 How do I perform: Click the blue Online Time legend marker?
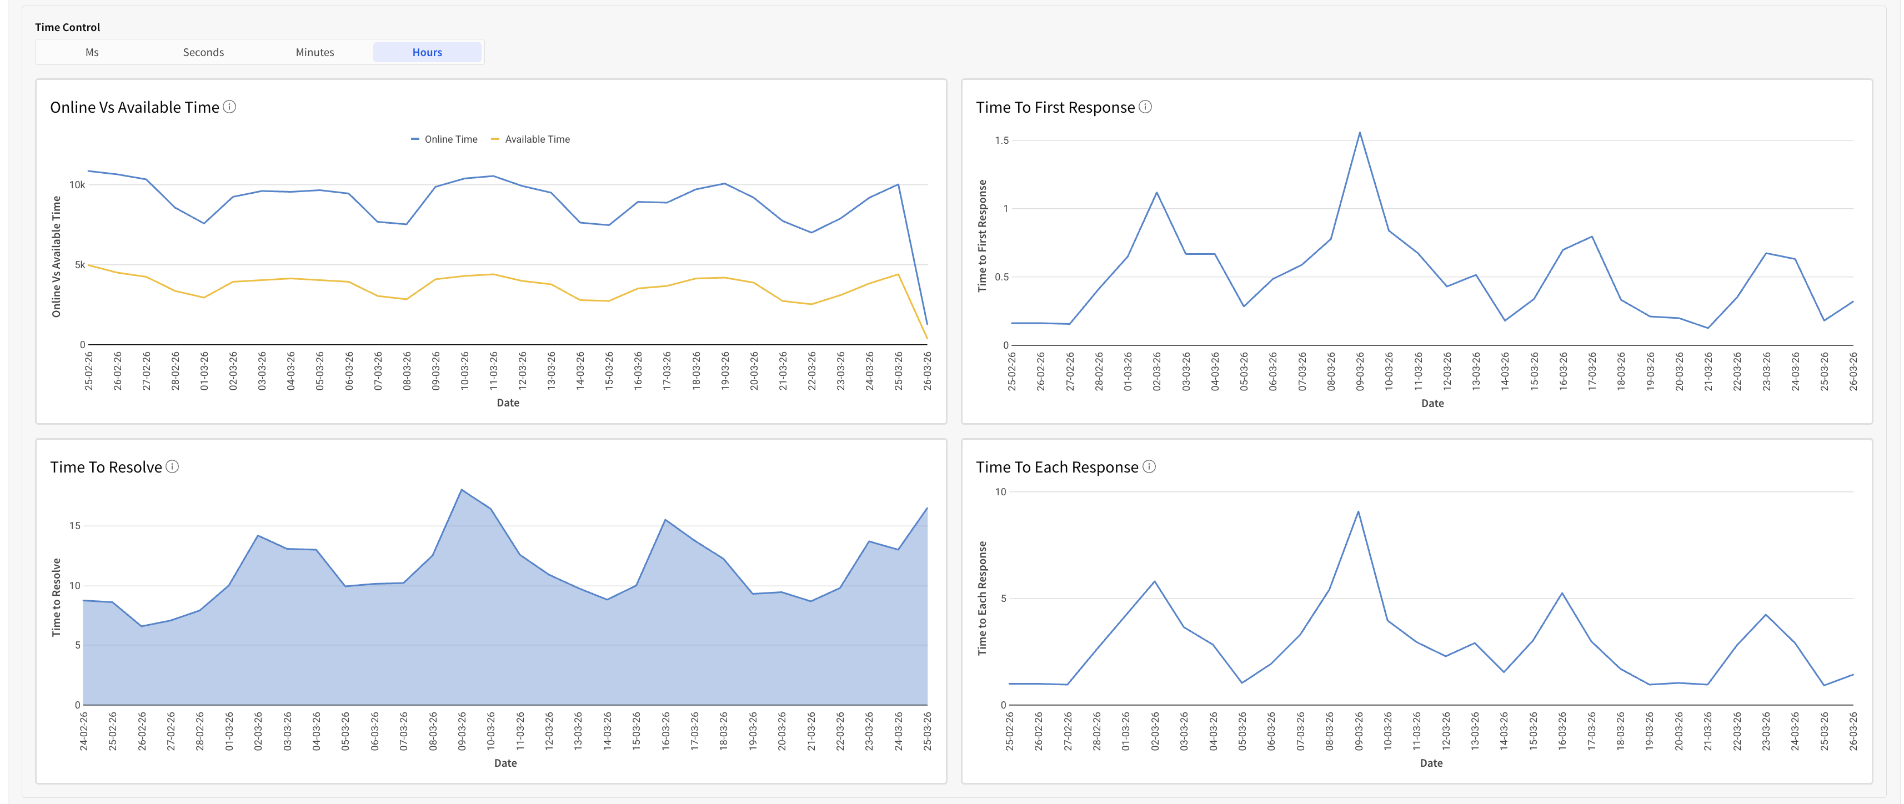415,139
